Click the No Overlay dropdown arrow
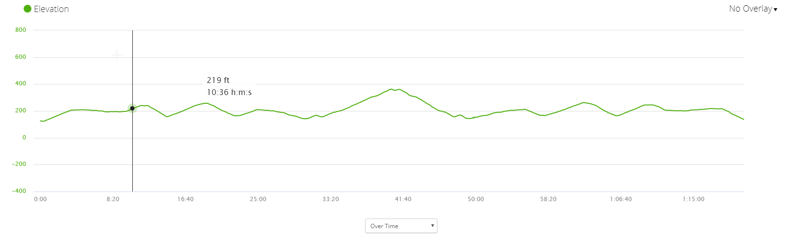This screenshot has height=246, width=789. pos(775,10)
